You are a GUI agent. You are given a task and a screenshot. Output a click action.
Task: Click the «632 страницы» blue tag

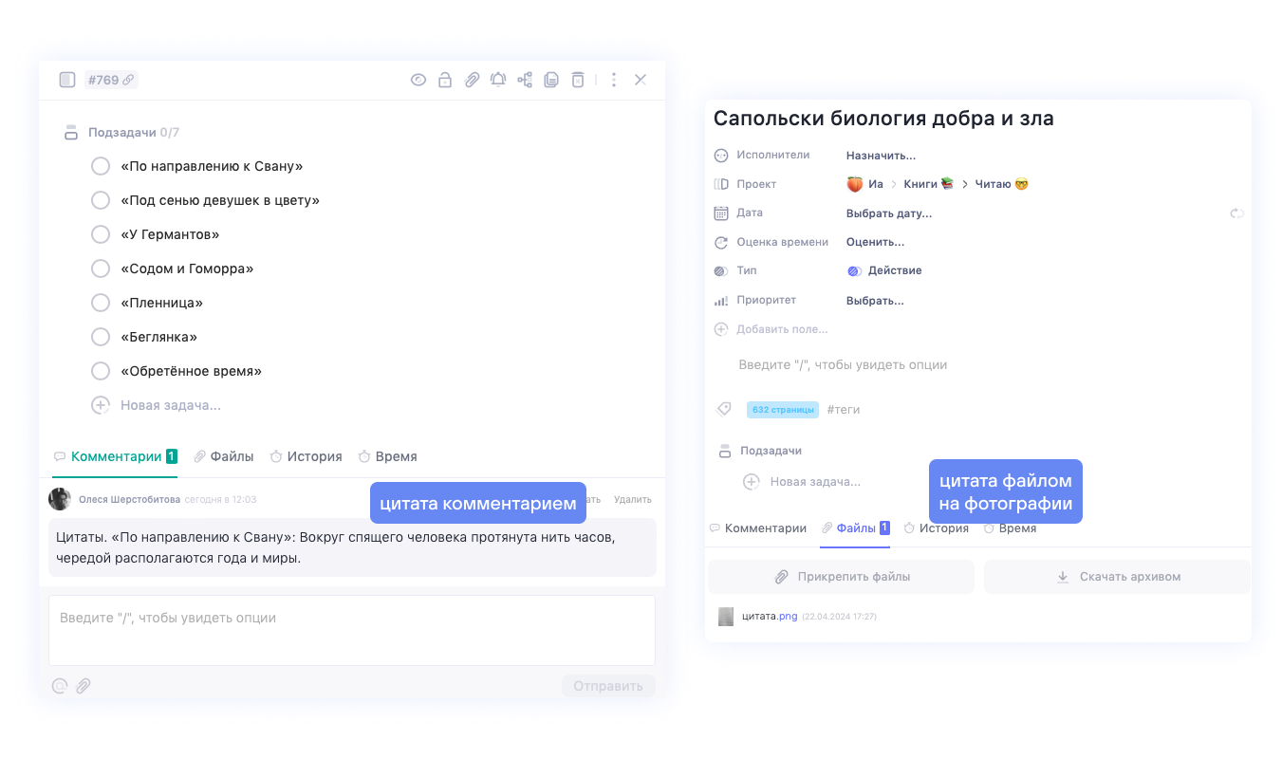[x=783, y=410]
